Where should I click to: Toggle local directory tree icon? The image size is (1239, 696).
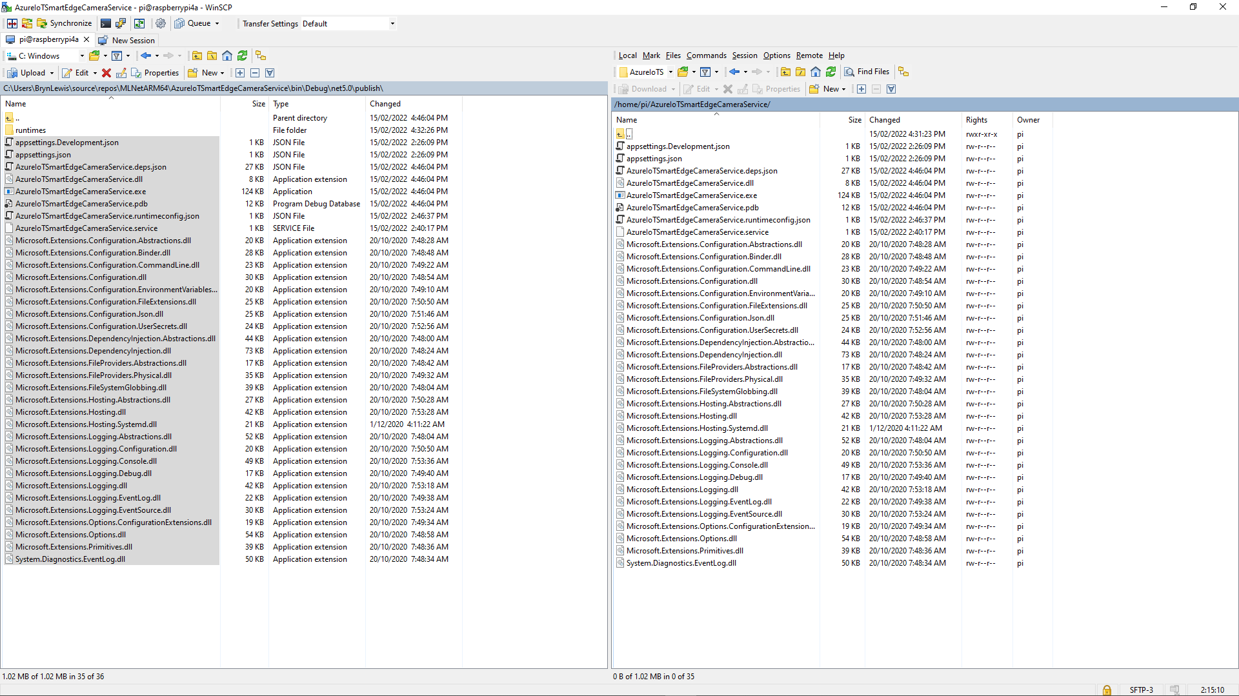coord(260,55)
